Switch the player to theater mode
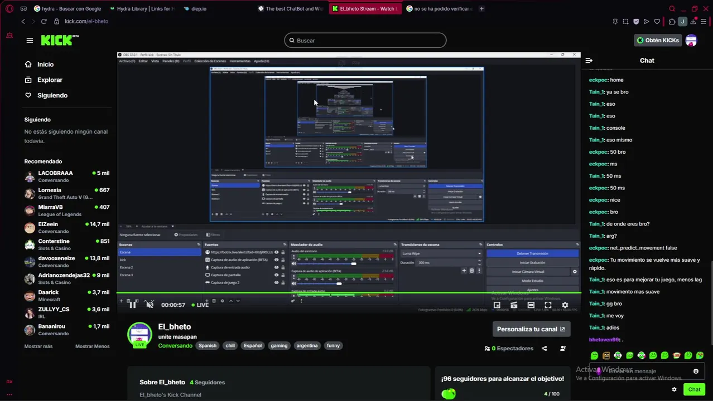Screen dimensions: 713x401 (531, 305)
